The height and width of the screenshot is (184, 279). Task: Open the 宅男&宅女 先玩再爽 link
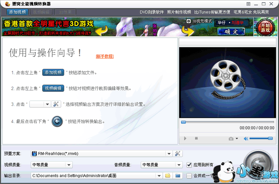point(251,12)
